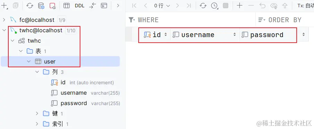Collapse the user table node

click(x=29, y=61)
